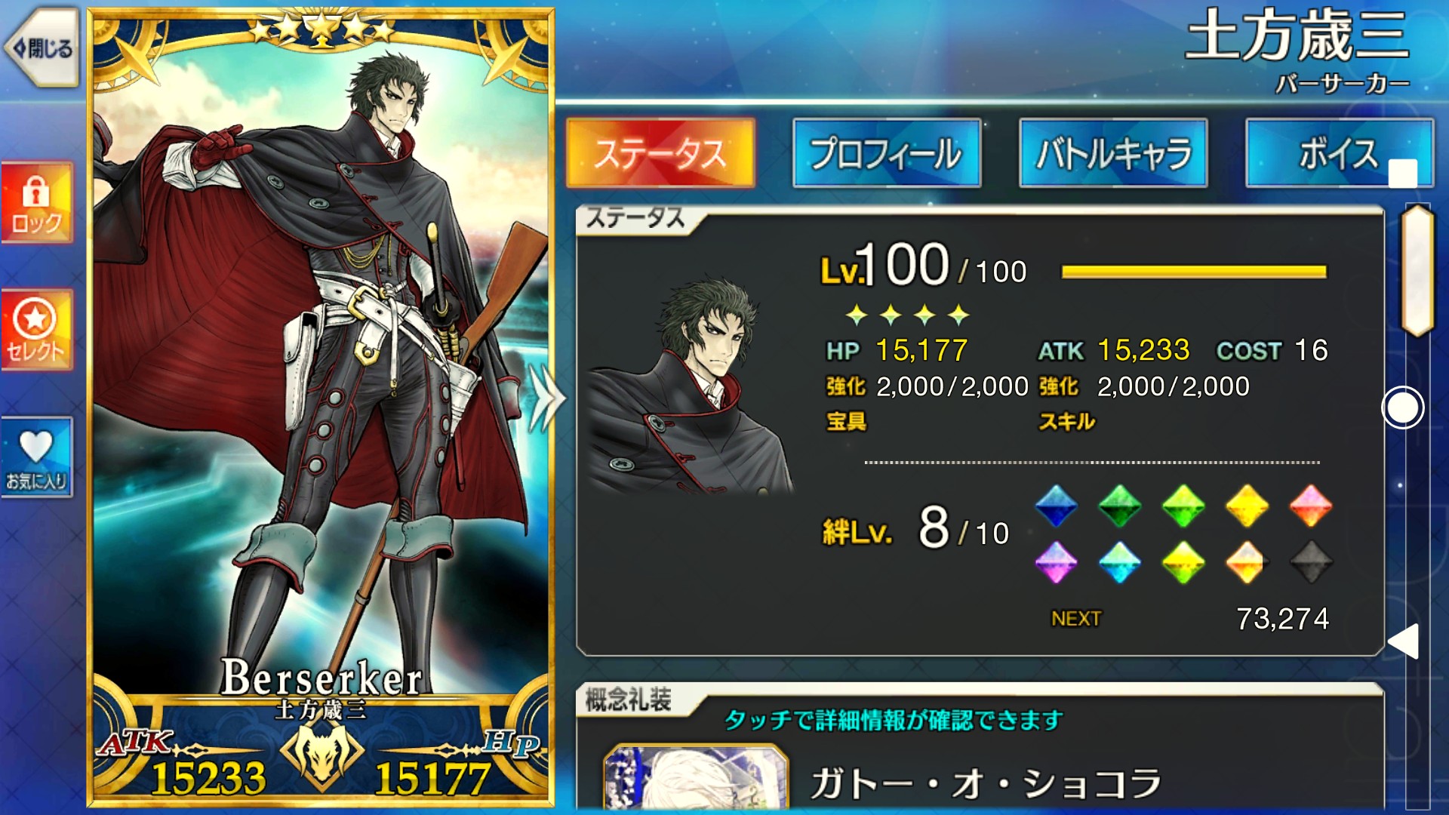Click the white triangle arrow by the scrollbar
The image size is (1449, 815).
[1404, 641]
